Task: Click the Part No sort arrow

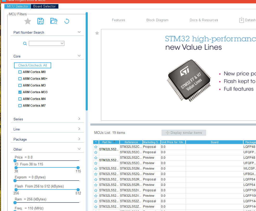Action: (x=114, y=142)
